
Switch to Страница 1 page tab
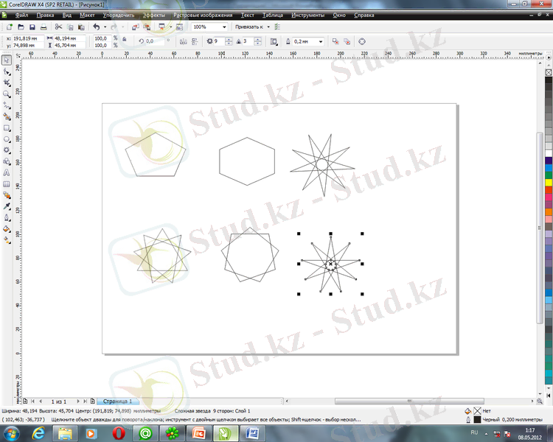[117, 401]
